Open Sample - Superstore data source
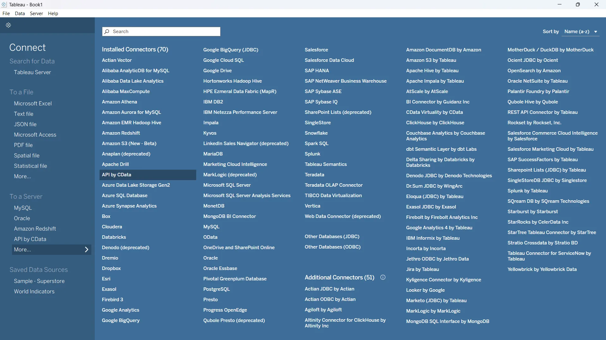The height and width of the screenshot is (340, 606). (39, 281)
